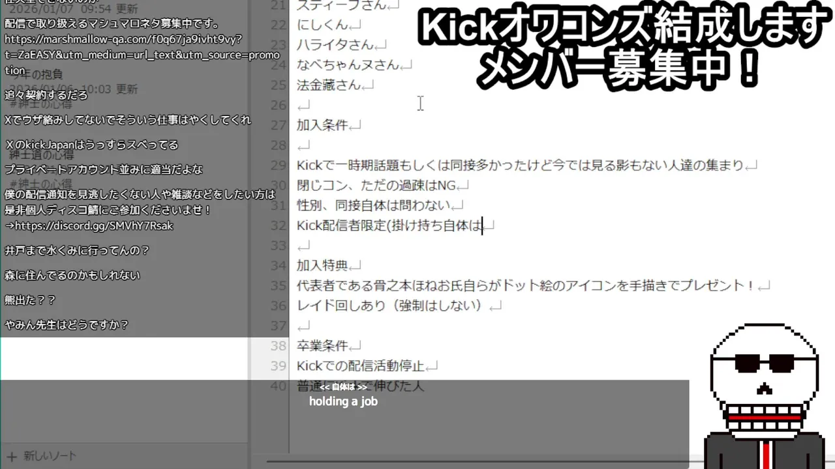The image size is (835, 469).
Task: Click the plus icon beside 新しいノート
Action: [11, 456]
